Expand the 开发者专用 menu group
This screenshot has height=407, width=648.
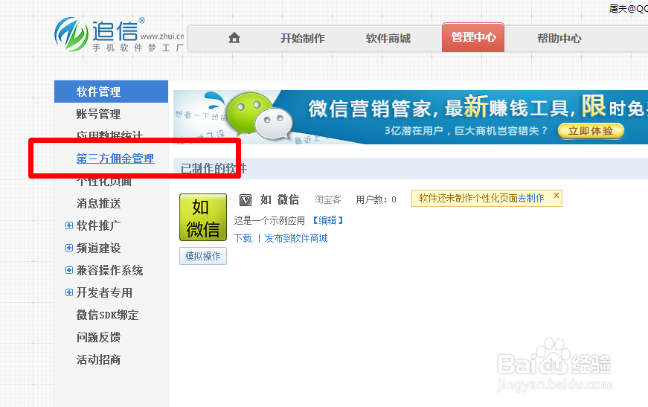69,292
